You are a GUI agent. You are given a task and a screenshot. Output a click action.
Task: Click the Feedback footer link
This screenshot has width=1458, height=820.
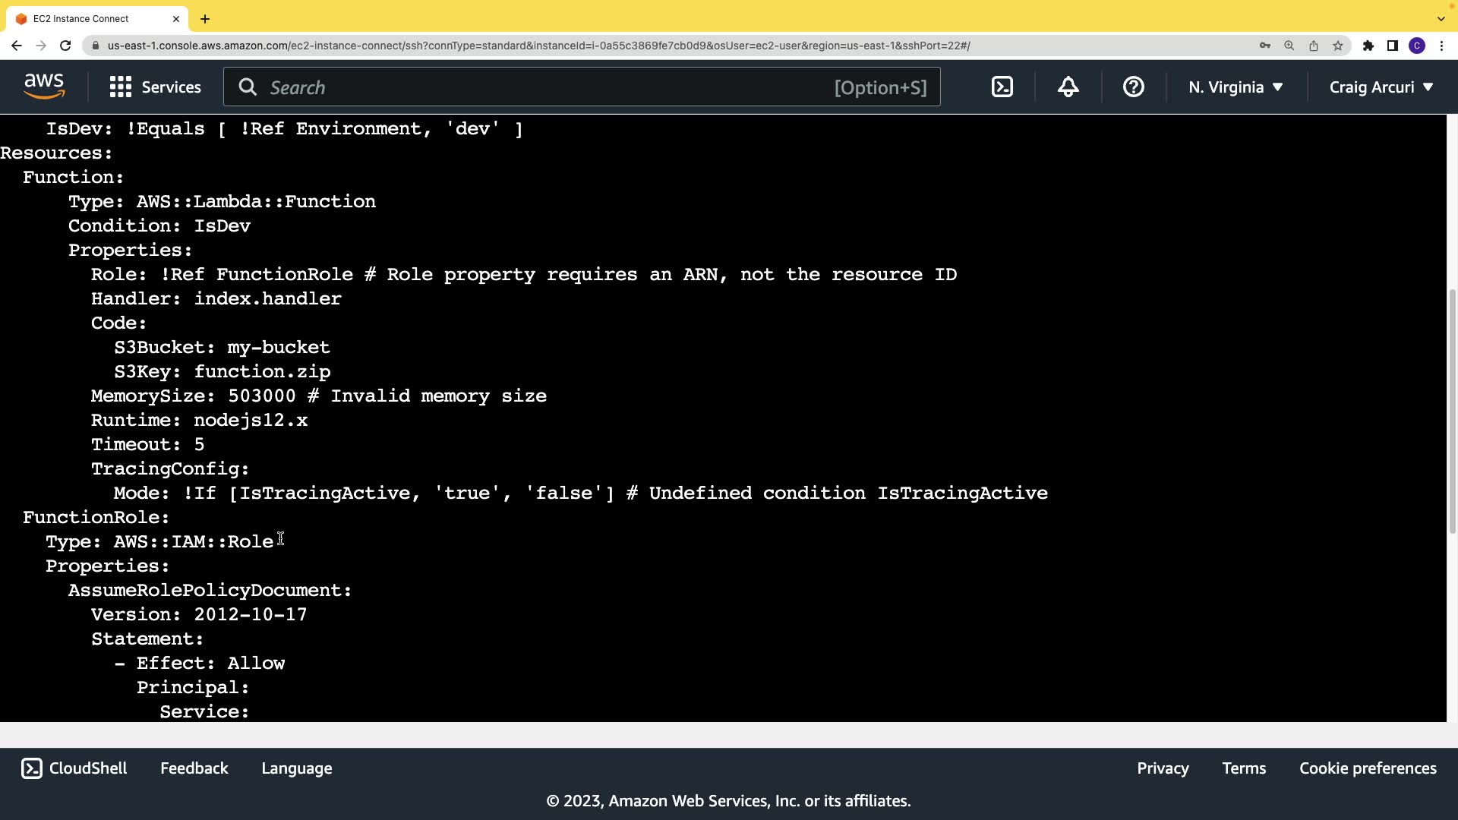point(194,768)
